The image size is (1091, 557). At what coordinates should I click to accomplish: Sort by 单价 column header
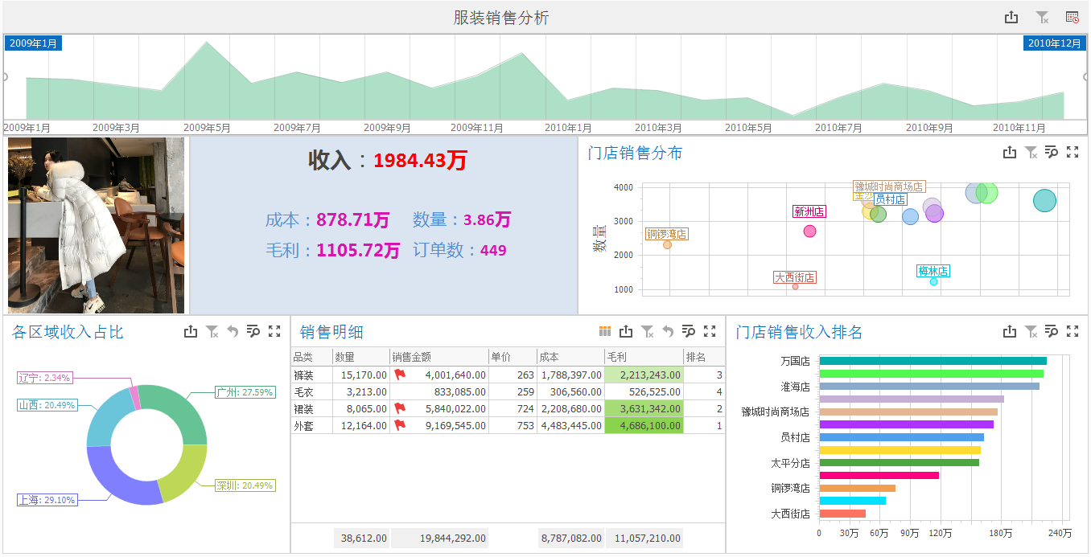coord(513,357)
